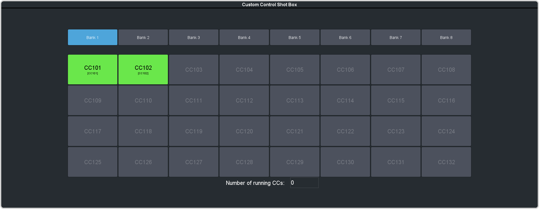The width and height of the screenshot is (539, 209).
Task: Select CC132
Action: coord(446,162)
